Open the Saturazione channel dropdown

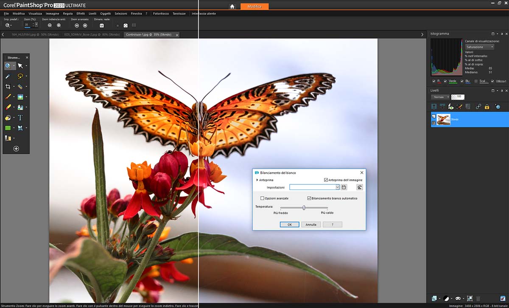click(x=479, y=47)
